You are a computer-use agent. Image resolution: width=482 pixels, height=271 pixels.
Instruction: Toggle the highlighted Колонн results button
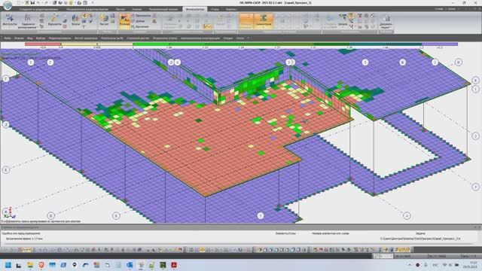point(124,21)
